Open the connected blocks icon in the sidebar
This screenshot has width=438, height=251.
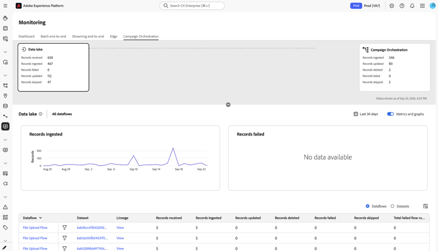[5, 217]
